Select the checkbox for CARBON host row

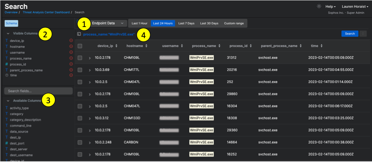[x=80, y=142]
